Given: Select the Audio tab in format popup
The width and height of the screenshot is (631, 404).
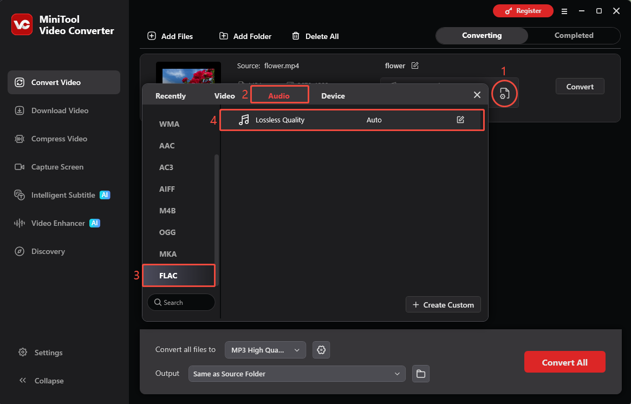Looking at the screenshot, I should [x=279, y=96].
